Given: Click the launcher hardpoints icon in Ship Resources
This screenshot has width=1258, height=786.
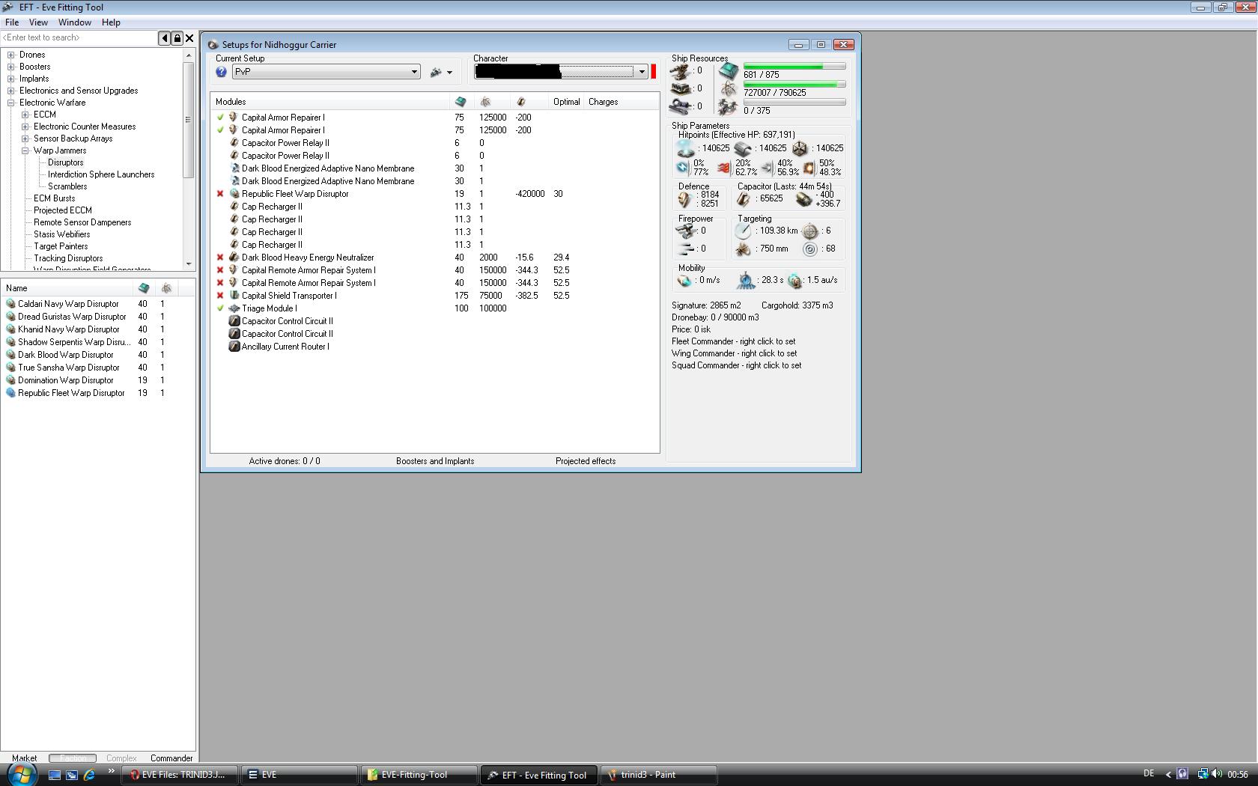Looking at the screenshot, I should [681, 88].
